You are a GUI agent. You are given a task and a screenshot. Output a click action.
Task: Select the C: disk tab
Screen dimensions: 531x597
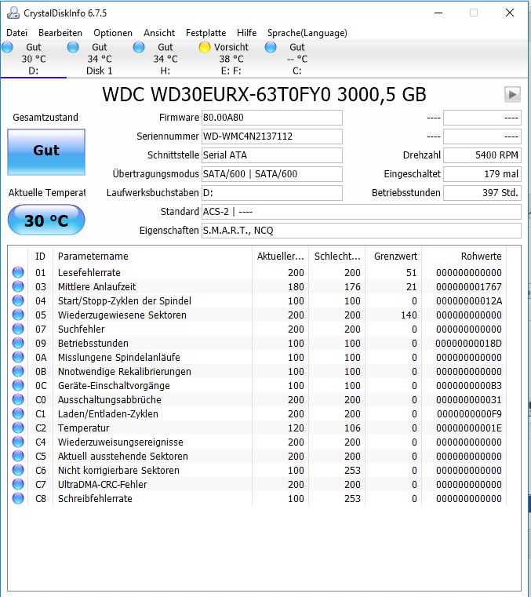point(297,59)
